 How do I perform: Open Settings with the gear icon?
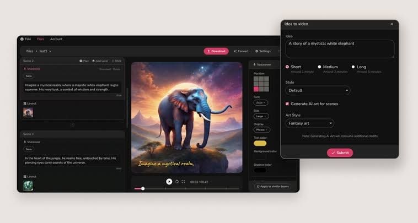coord(256,51)
